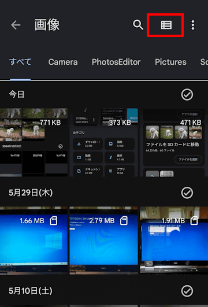Click SD card icon on 1.91 MB photo
208x307 pixels.
(x=194, y=221)
